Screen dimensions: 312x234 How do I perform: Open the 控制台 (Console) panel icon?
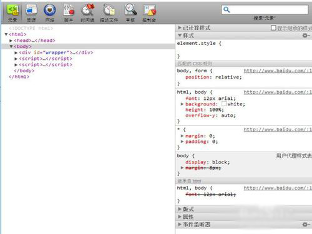coord(149,10)
